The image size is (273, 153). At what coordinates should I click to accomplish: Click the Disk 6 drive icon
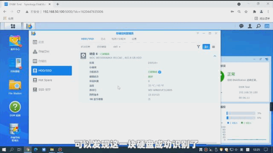tap(83, 56)
